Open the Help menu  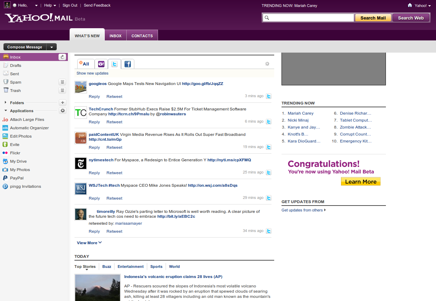pos(49,5)
